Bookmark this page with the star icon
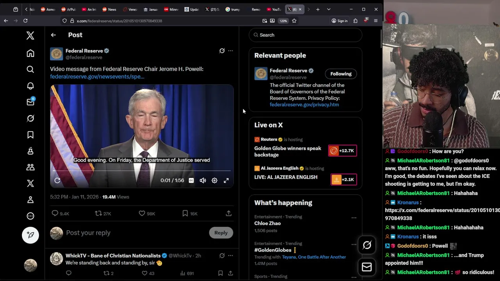Screen dimensions: 500x281 click(x=294, y=21)
